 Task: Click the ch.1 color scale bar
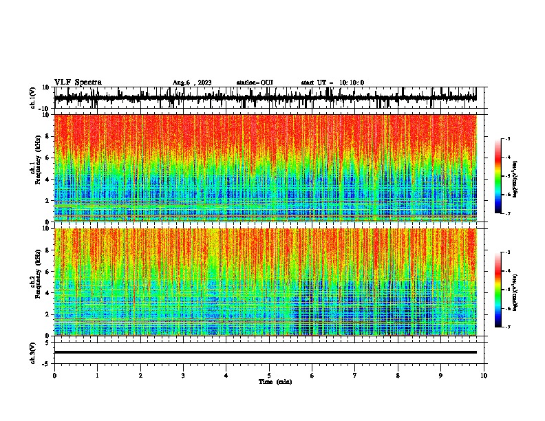tap(498, 176)
